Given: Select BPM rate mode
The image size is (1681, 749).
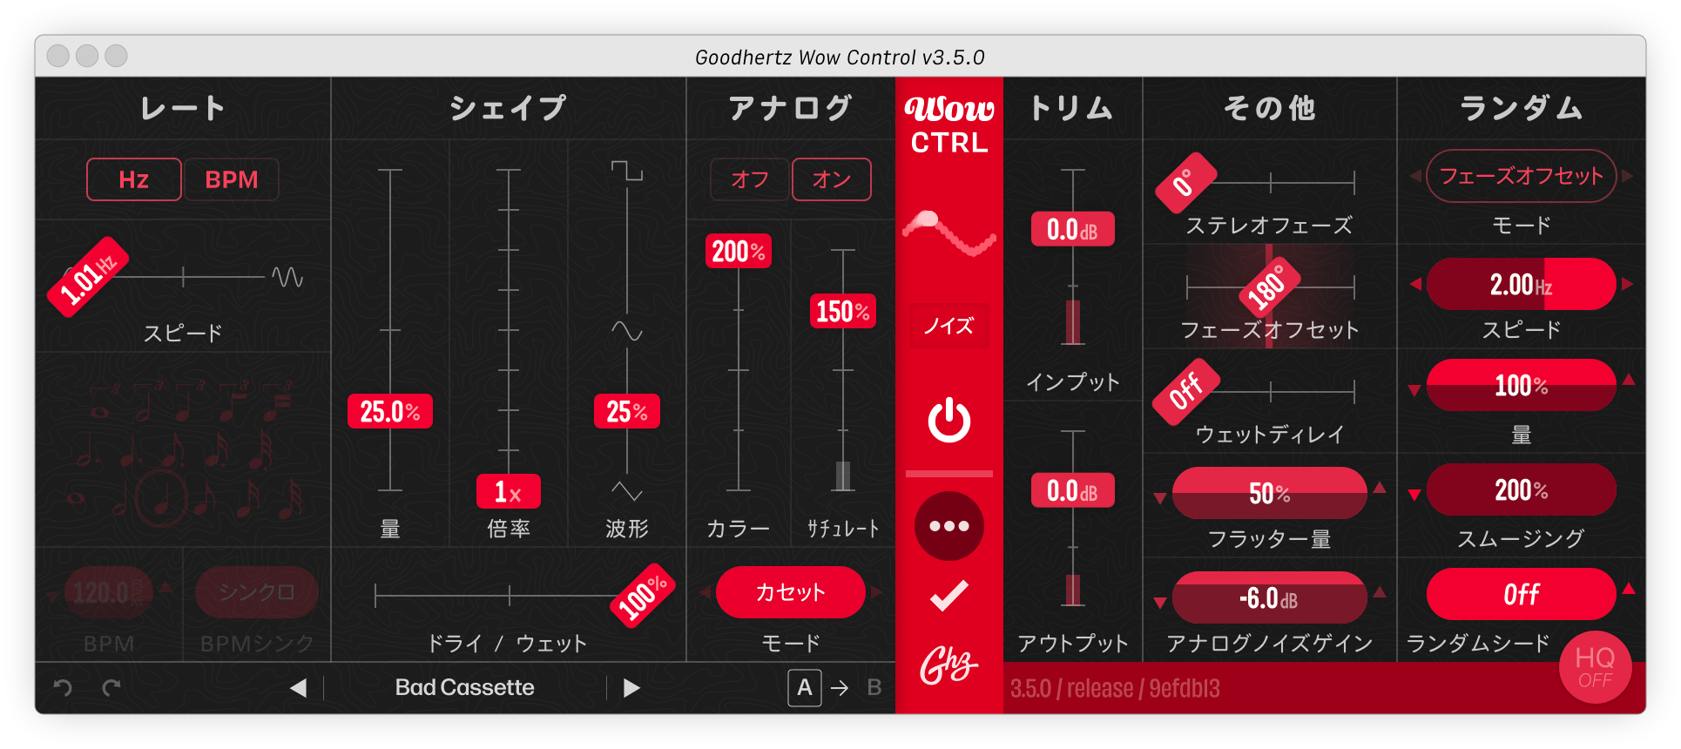Looking at the screenshot, I should point(232,179).
